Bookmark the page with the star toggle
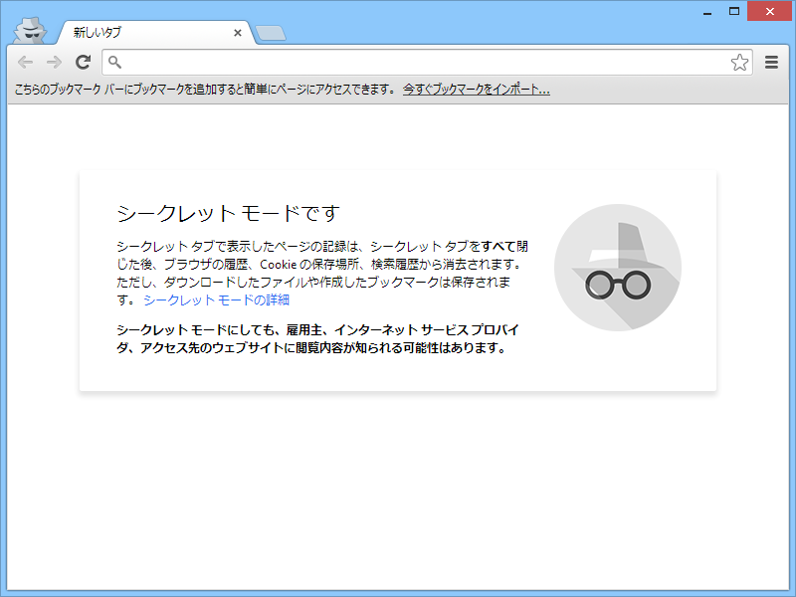796x597 pixels. coord(739,62)
